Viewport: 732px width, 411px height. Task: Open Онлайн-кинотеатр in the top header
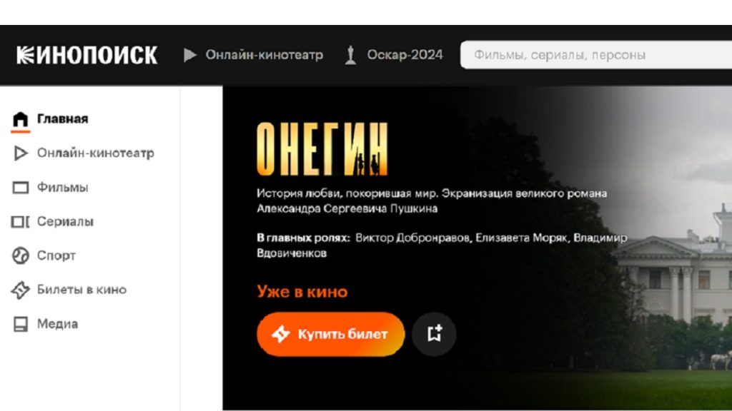[x=264, y=55]
